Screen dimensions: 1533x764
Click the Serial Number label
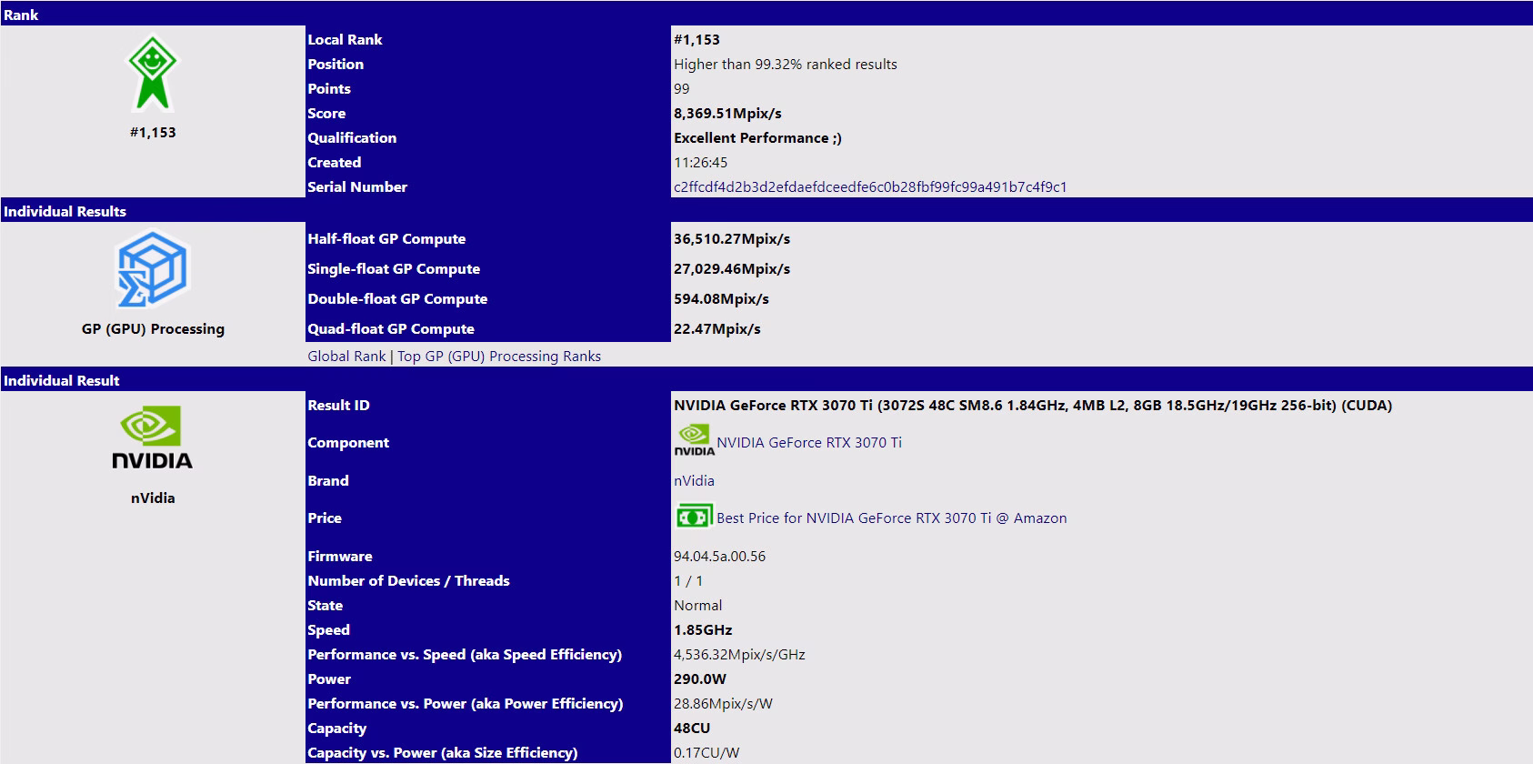click(x=357, y=186)
